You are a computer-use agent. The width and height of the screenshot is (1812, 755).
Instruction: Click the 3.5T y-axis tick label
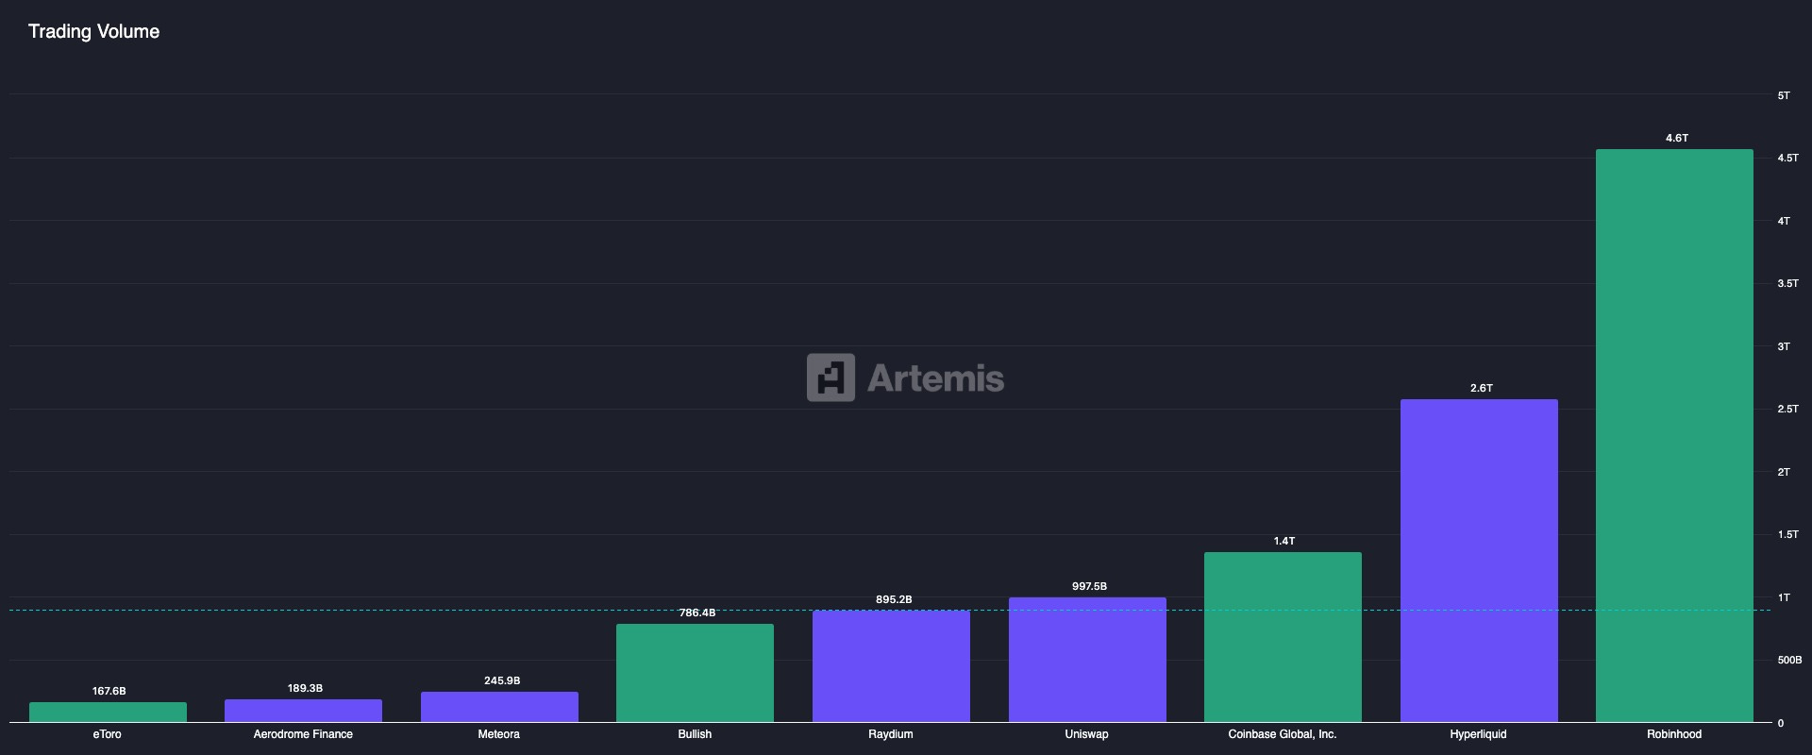pos(1787,284)
